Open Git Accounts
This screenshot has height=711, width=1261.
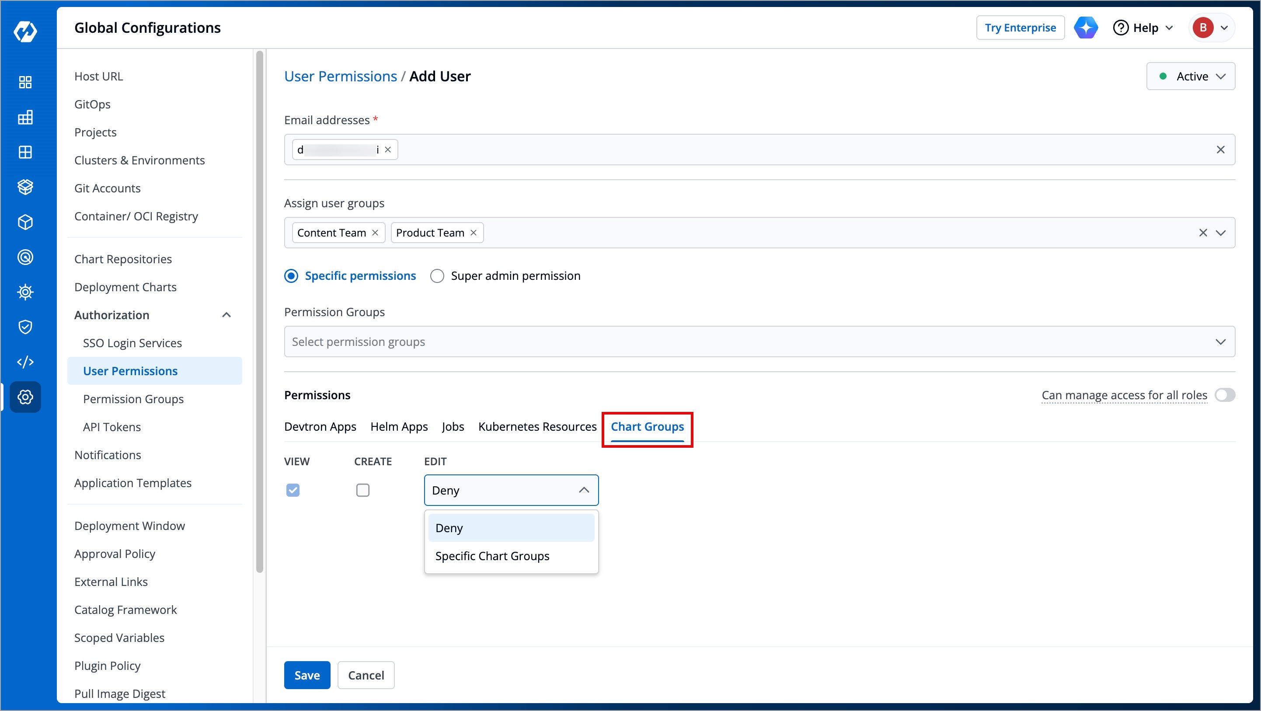[x=107, y=188]
